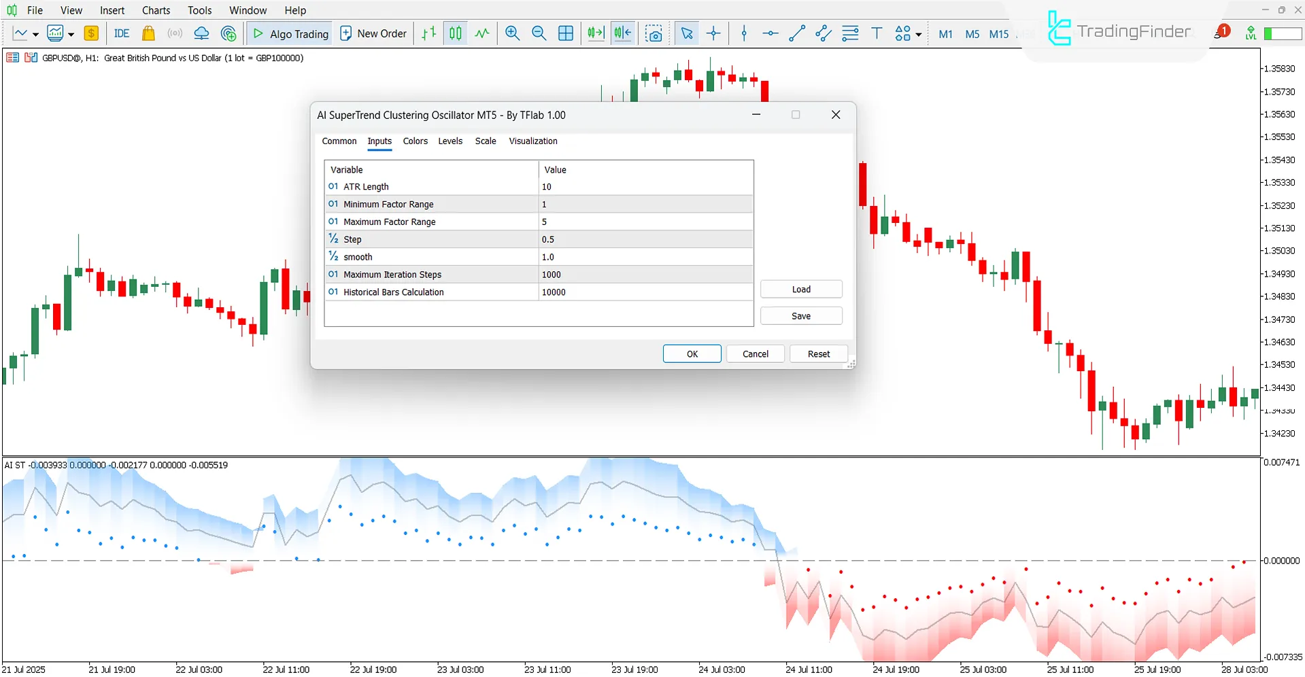Open the Market shopping bag
Viewport: 1305px width, 677px height.
coord(148,33)
